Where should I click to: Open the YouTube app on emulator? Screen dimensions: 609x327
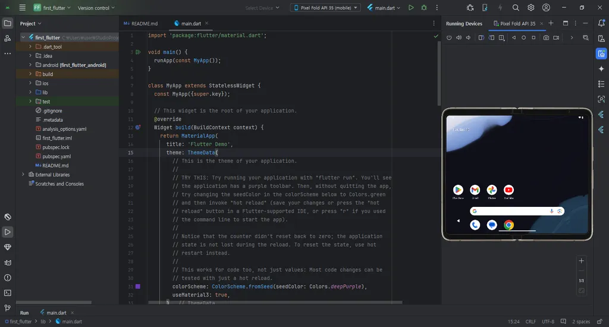click(508, 190)
